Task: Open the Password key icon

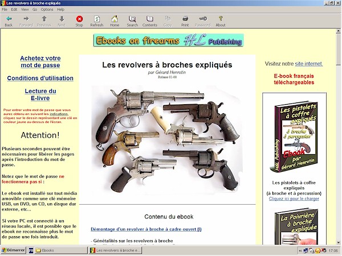Action: tap(203, 21)
